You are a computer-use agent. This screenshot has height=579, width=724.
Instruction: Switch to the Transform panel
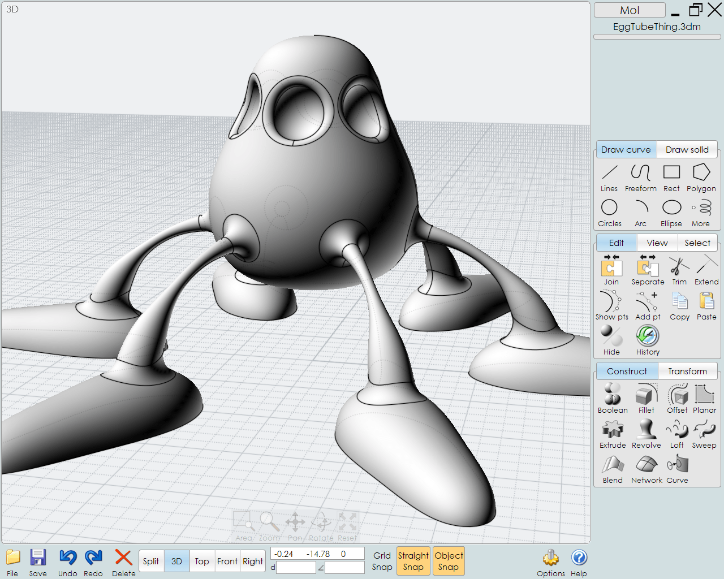(688, 371)
